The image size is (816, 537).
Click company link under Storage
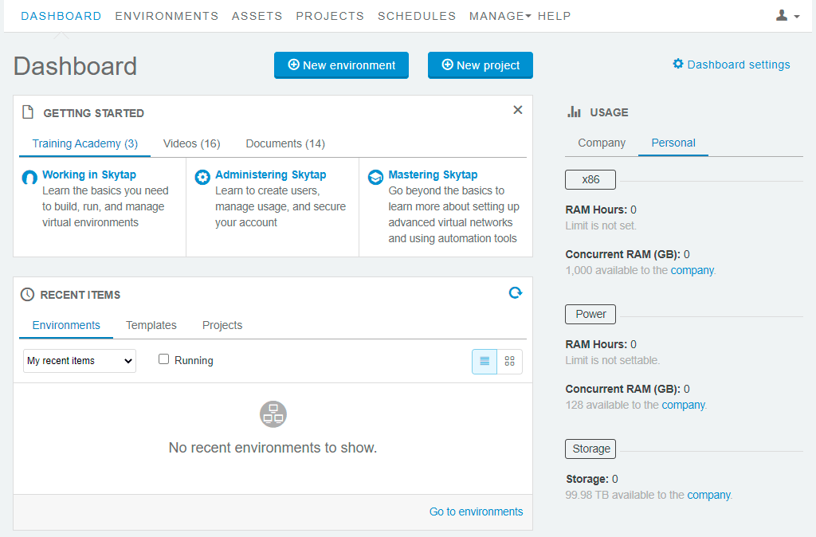pos(708,495)
